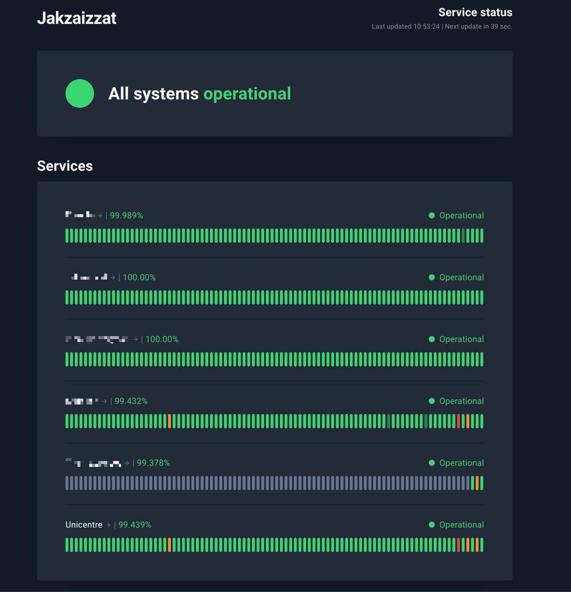Click the Services section heading
This screenshot has height=592, width=571.
pyautogui.click(x=65, y=166)
